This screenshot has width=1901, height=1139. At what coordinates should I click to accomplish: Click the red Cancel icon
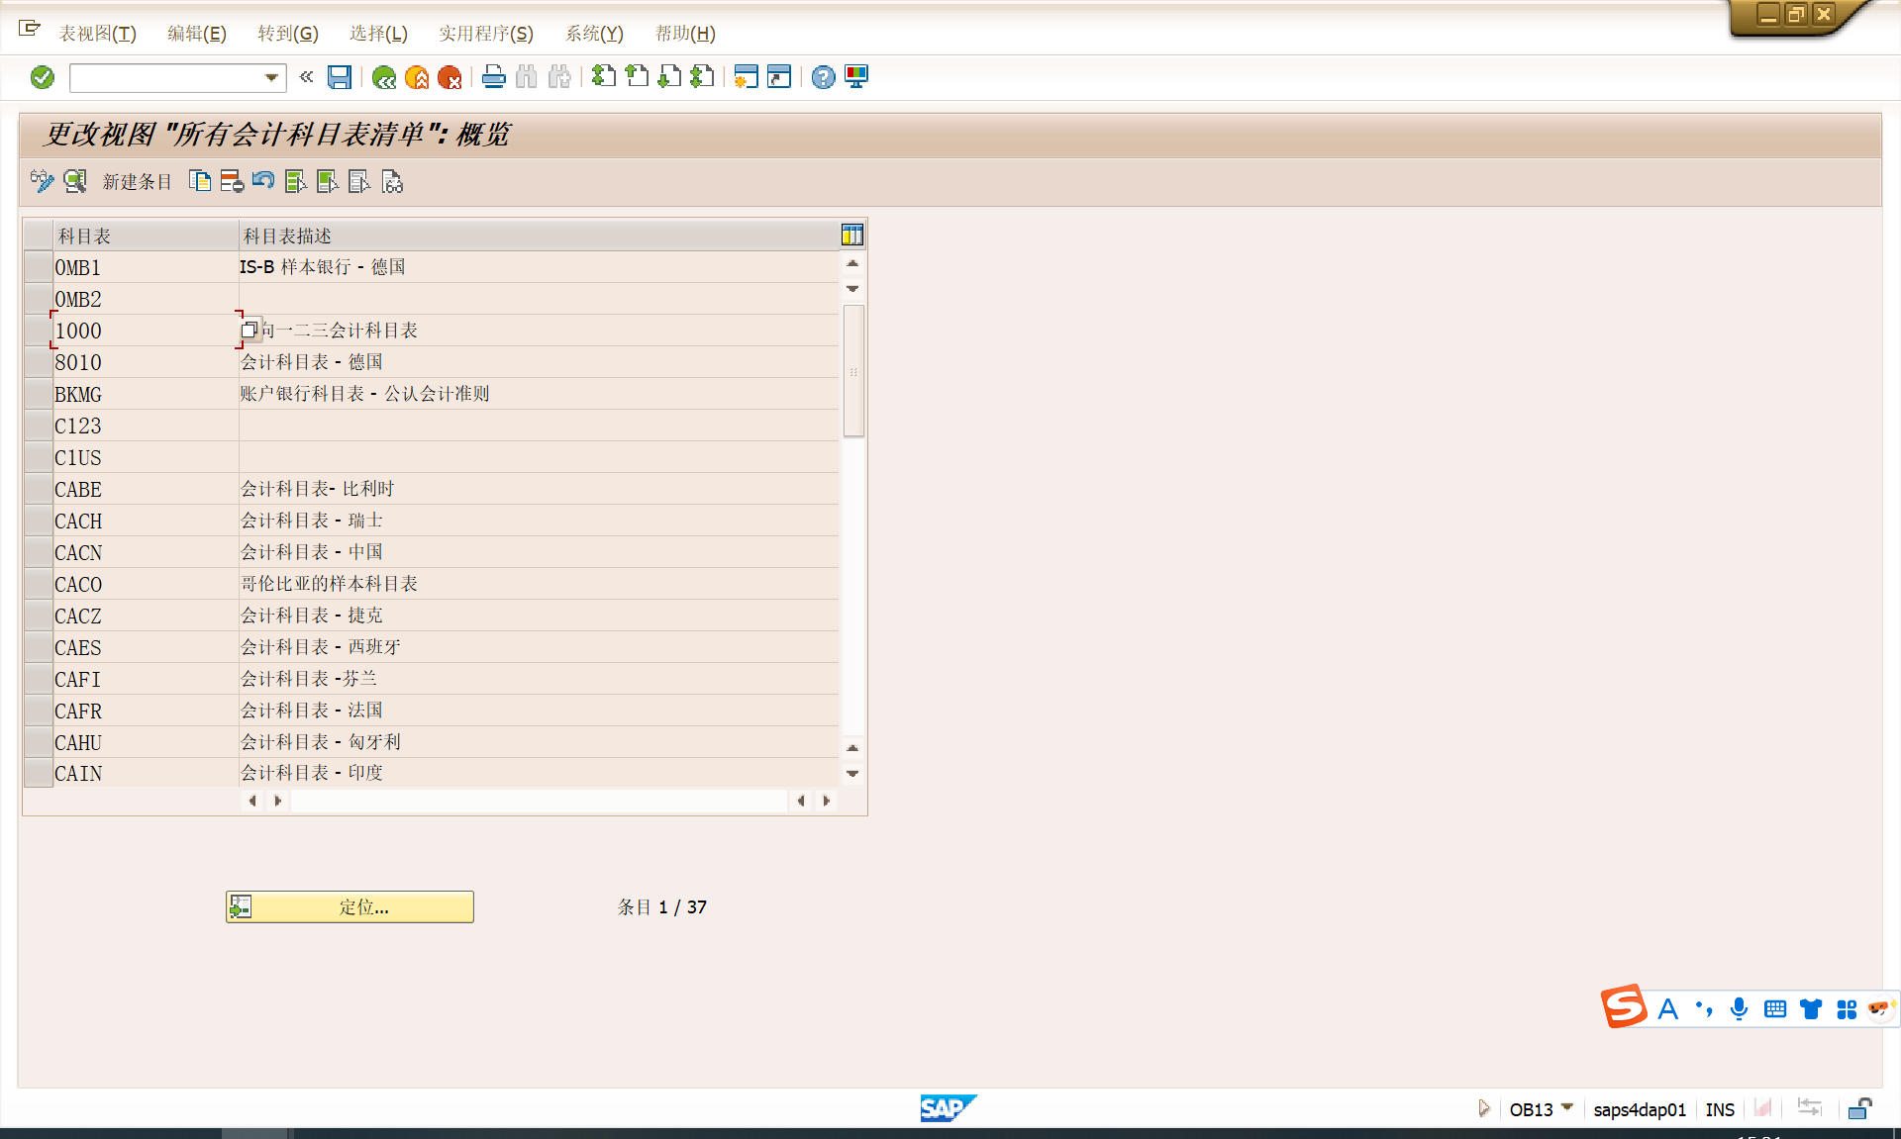coord(450,77)
